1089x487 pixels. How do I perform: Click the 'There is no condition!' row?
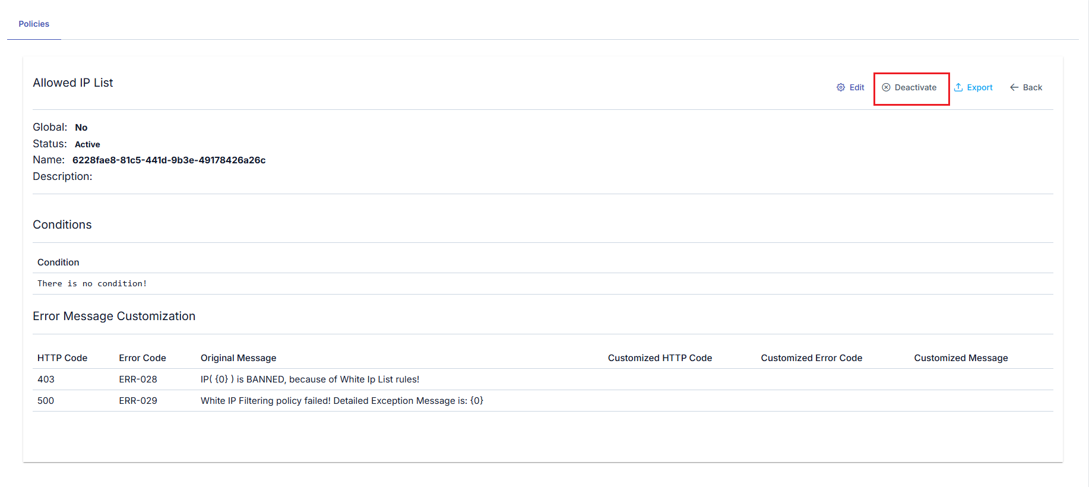543,284
